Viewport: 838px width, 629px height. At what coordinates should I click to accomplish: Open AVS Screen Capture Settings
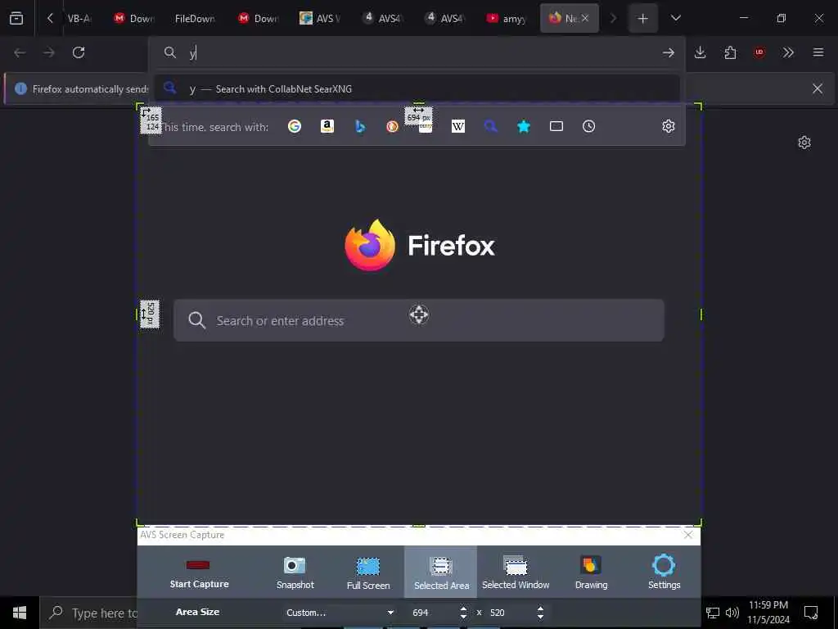click(664, 572)
